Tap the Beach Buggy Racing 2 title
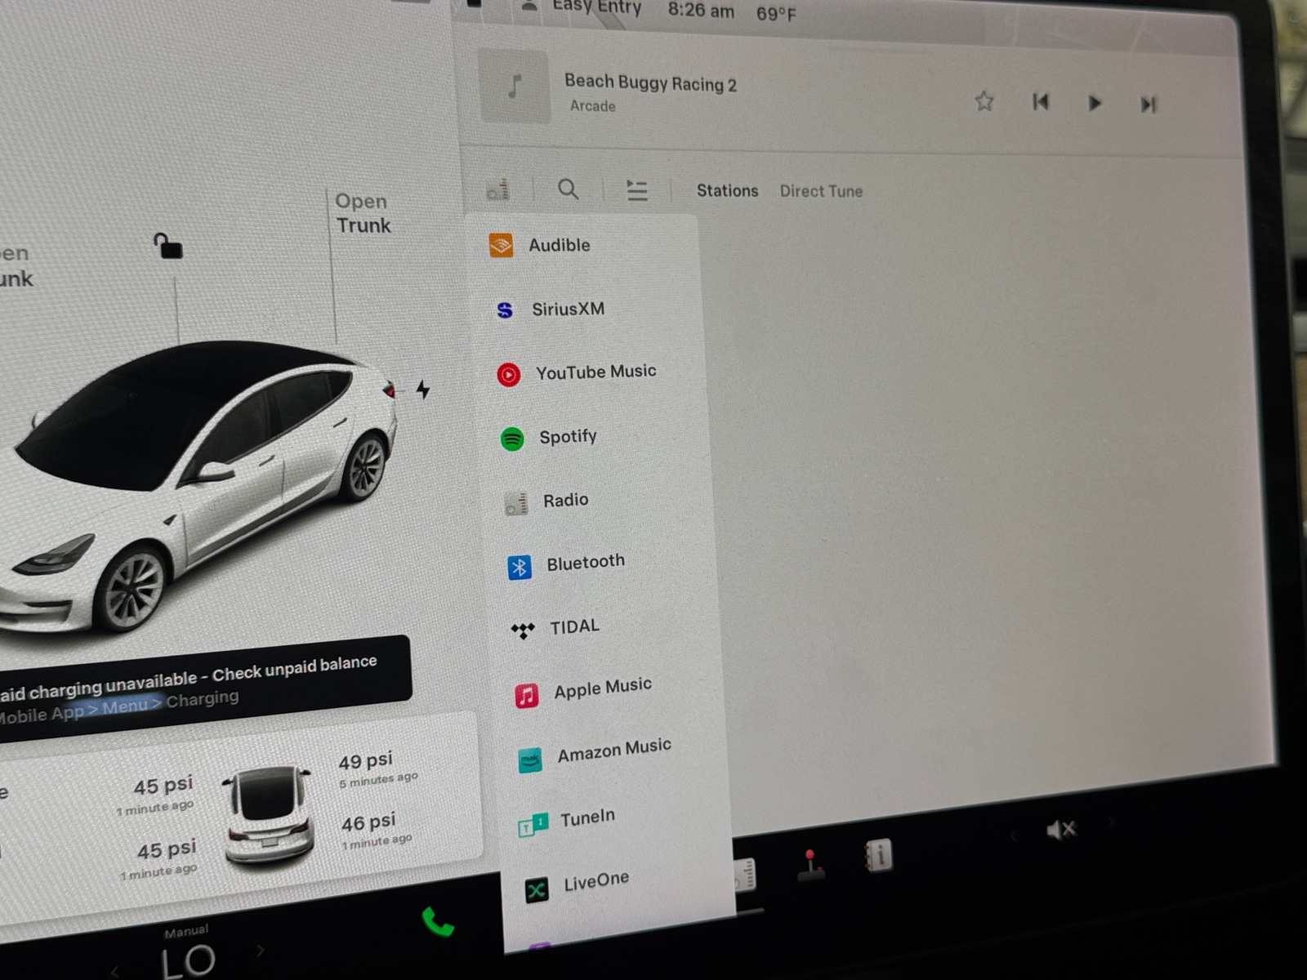 point(650,82)
